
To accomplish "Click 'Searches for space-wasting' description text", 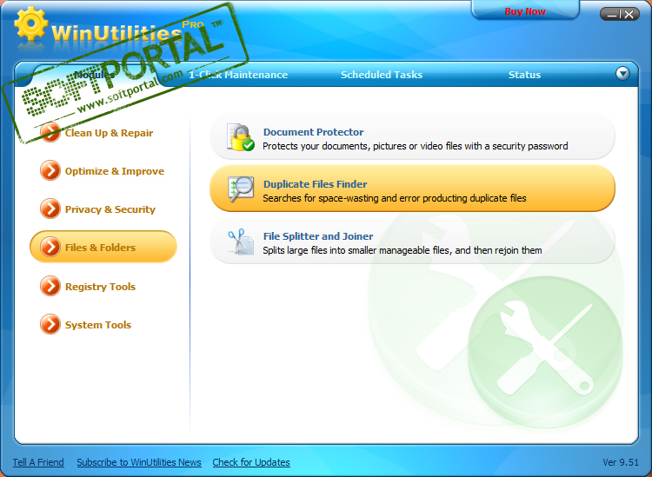I will (x=395, y=198).
